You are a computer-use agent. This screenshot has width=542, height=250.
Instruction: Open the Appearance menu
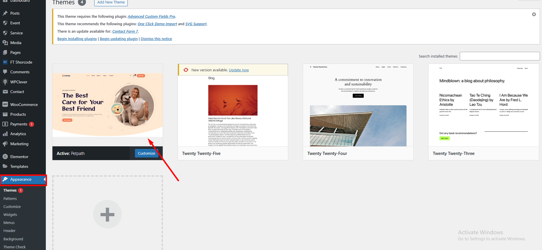click(23, 179)
